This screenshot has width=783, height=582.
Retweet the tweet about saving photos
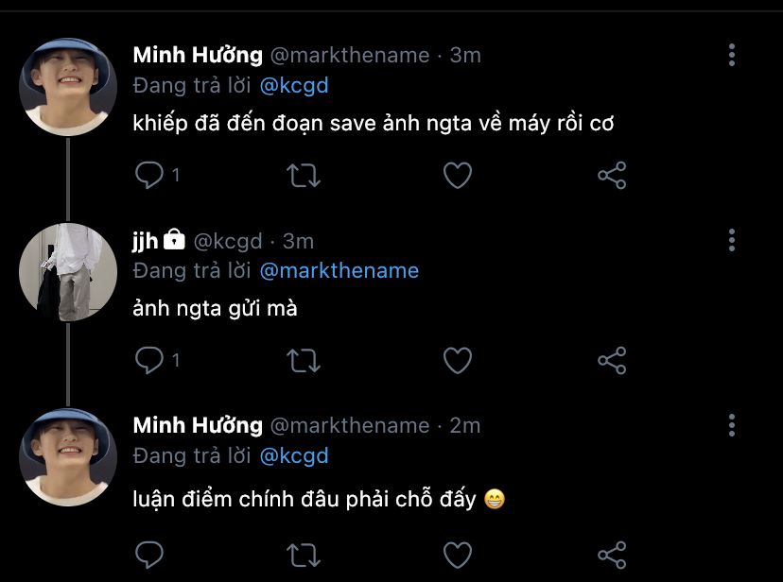[x=304, y=176]
